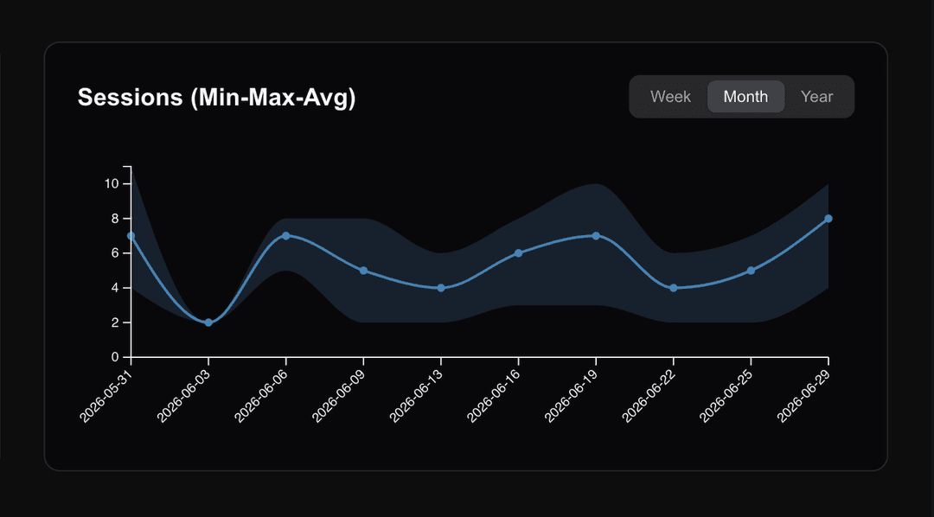The width and height of the screenshot is (934, 517).
Task: Click the 2026-06-03 axis label
Action: pos(185,395)
